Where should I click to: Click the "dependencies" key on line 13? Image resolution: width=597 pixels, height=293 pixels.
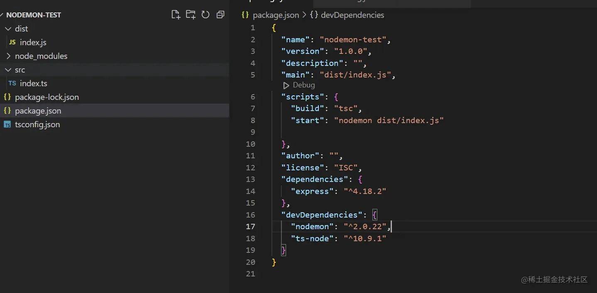pos(315,179)
